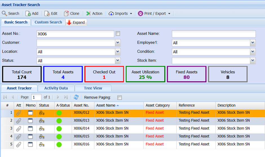Click the Add asset icon

(28, 14)
